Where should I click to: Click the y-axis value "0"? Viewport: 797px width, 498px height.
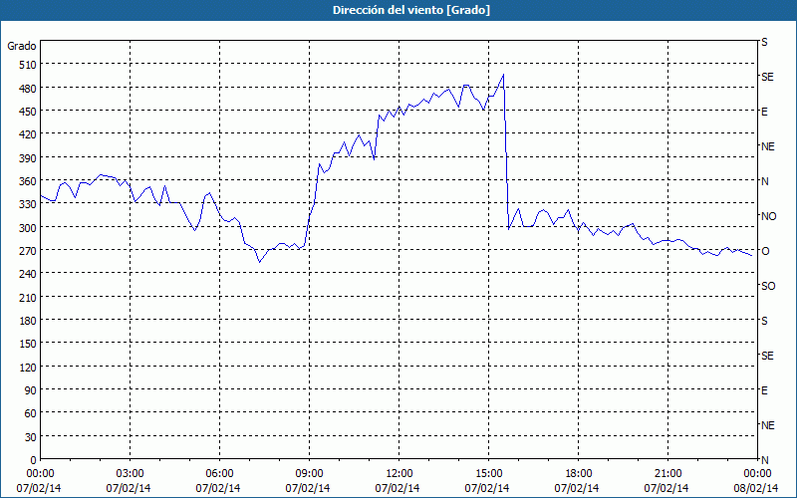(x=34, y=460)
